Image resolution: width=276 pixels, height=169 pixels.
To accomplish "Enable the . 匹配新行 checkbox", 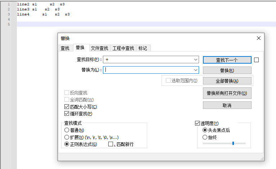I will click(111, 144).
